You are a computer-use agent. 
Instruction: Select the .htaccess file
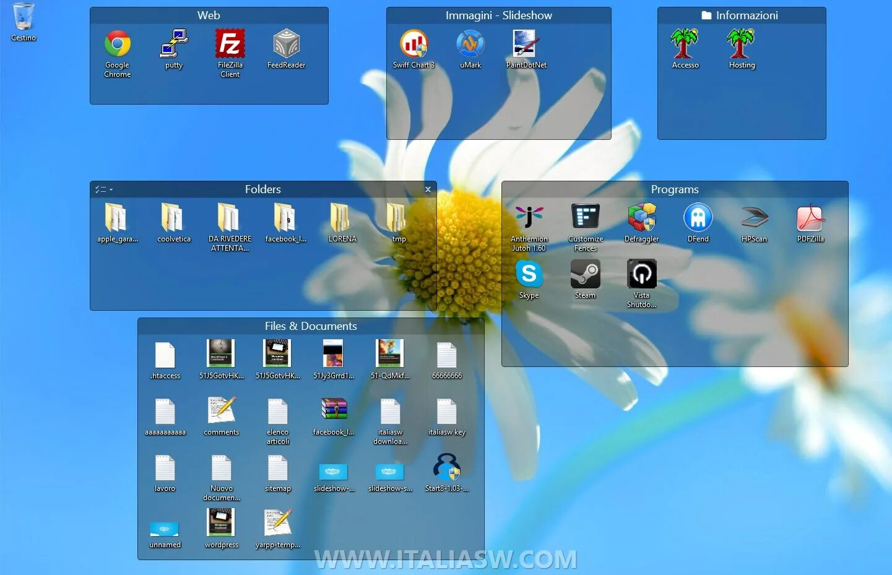point(165,360)
